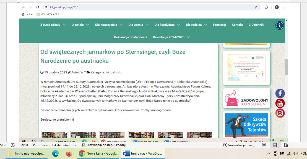
Task: Expand the "Rekrutacja 2024/2025" dropdown
Action: coord(171,37)
